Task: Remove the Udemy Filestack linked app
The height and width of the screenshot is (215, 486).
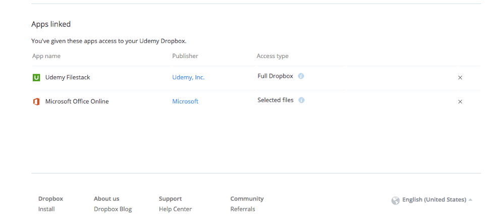Action: (x=460, y=77)
